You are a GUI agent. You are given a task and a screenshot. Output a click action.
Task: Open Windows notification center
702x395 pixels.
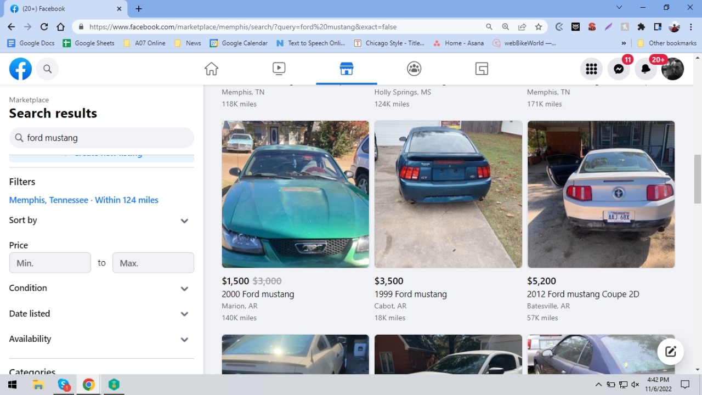tap(685, 385)
